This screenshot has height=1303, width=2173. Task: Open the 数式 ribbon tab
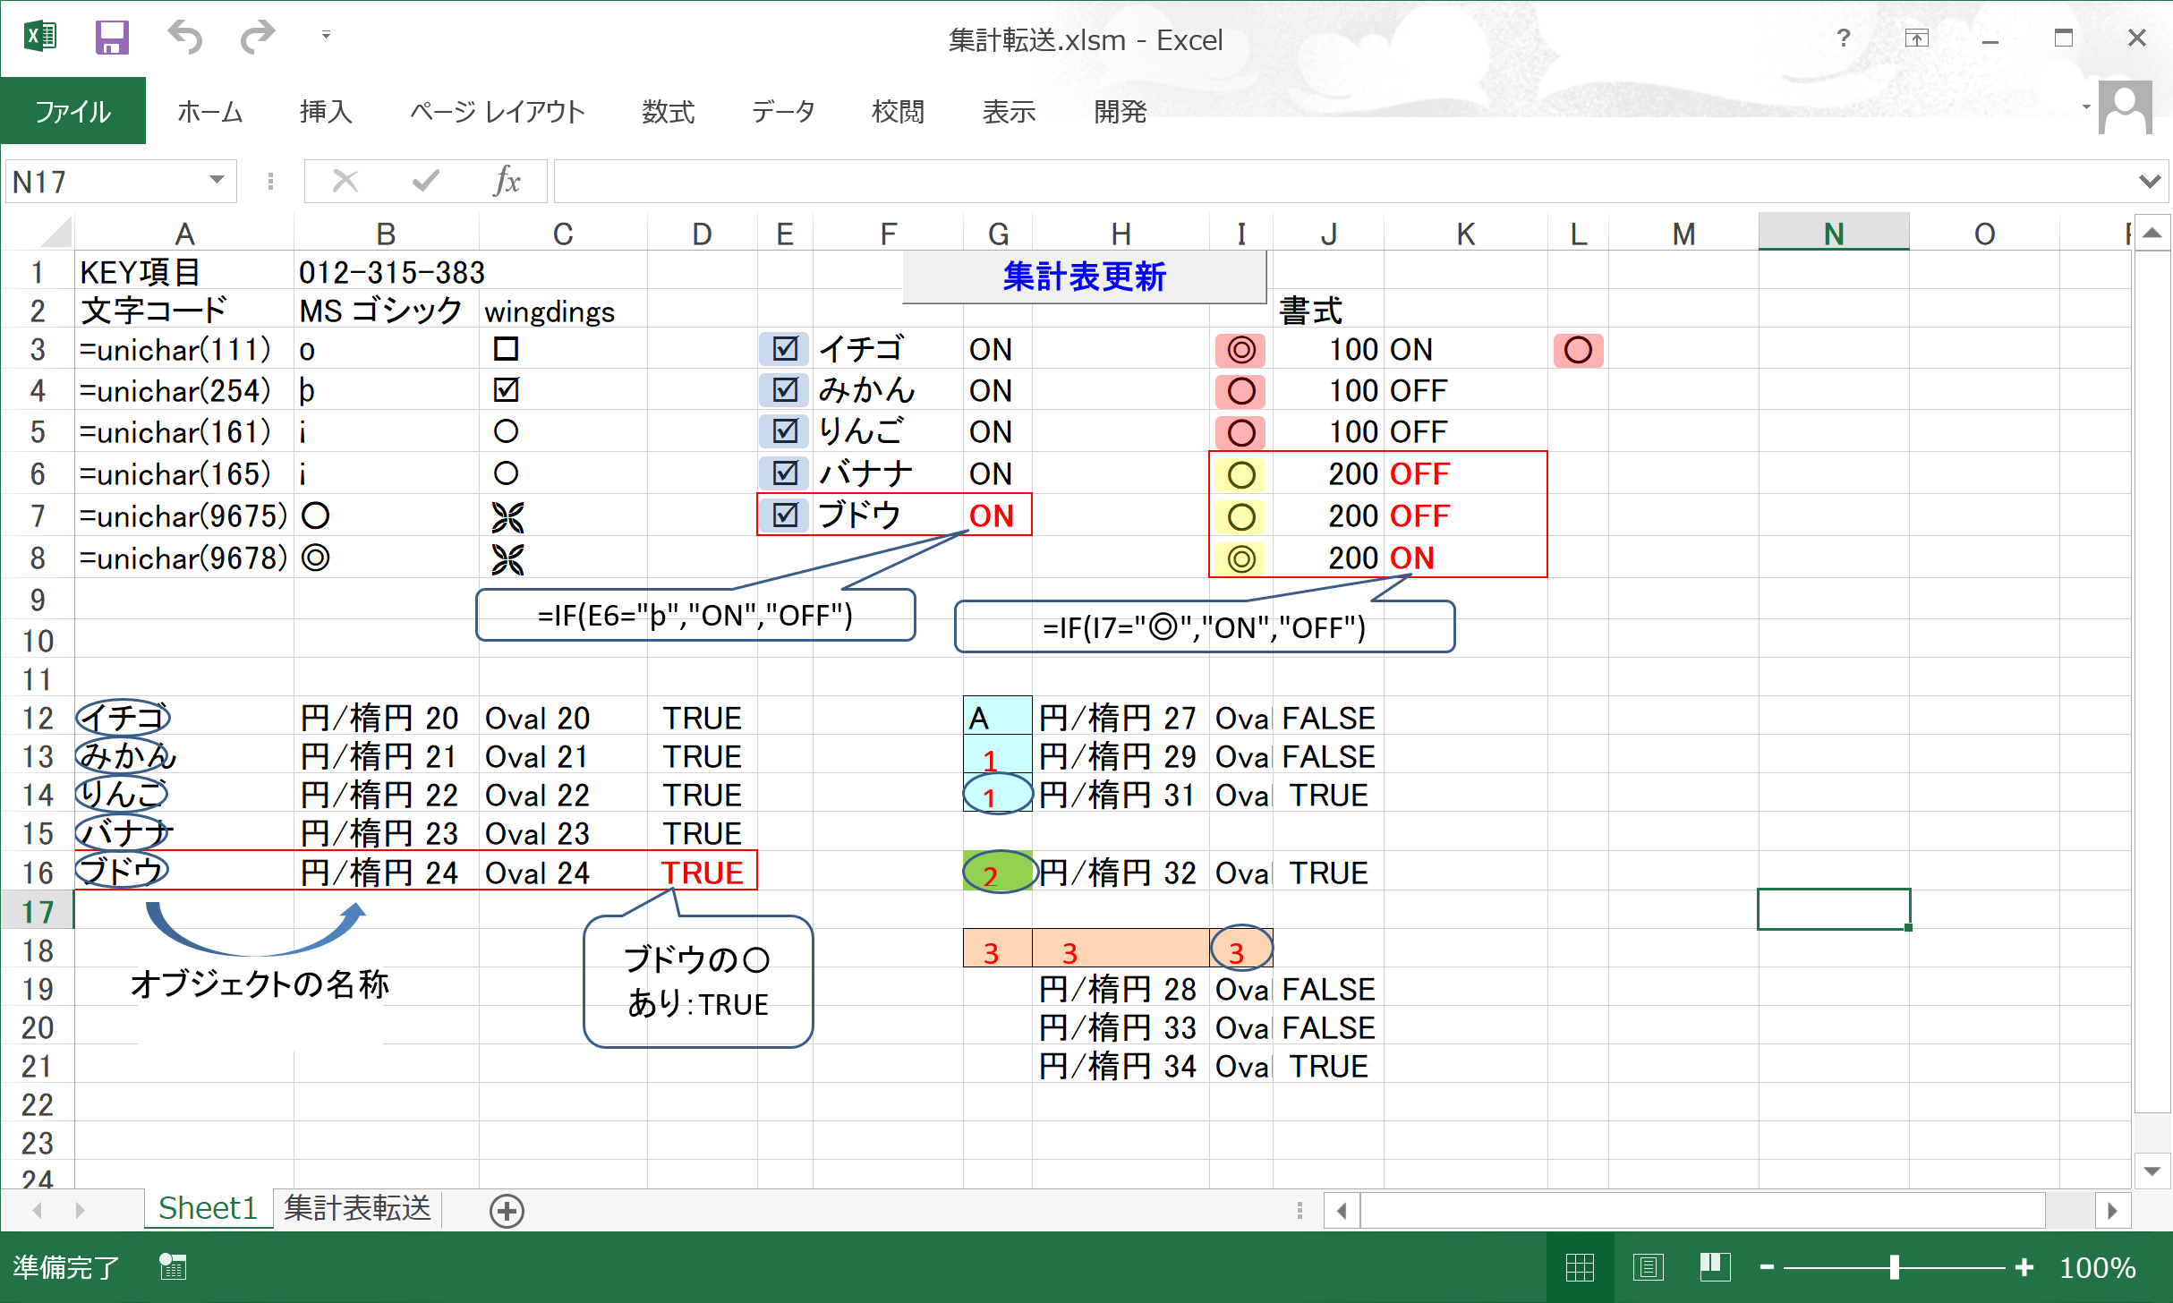point(668,112)
